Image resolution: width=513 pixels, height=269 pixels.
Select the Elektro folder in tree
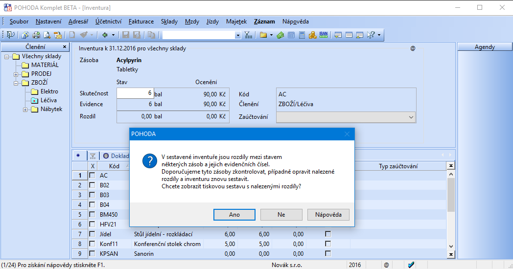click(49, 91)
